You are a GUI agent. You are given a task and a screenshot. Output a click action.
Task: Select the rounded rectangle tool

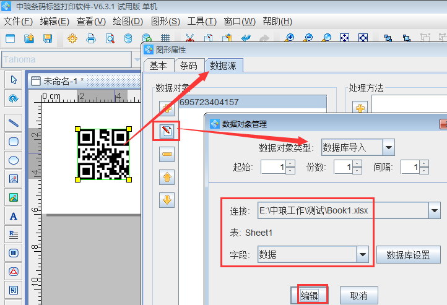(14, 141)
